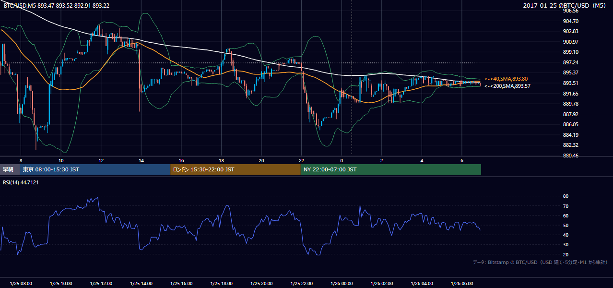Click the 889.78 price axis value
The height and width of the screenshot is (288, 613).
[x=570, y=104]
